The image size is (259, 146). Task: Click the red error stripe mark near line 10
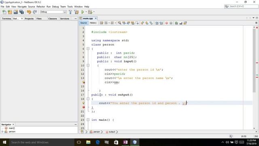pyautogui.click(x=257, y=63)
